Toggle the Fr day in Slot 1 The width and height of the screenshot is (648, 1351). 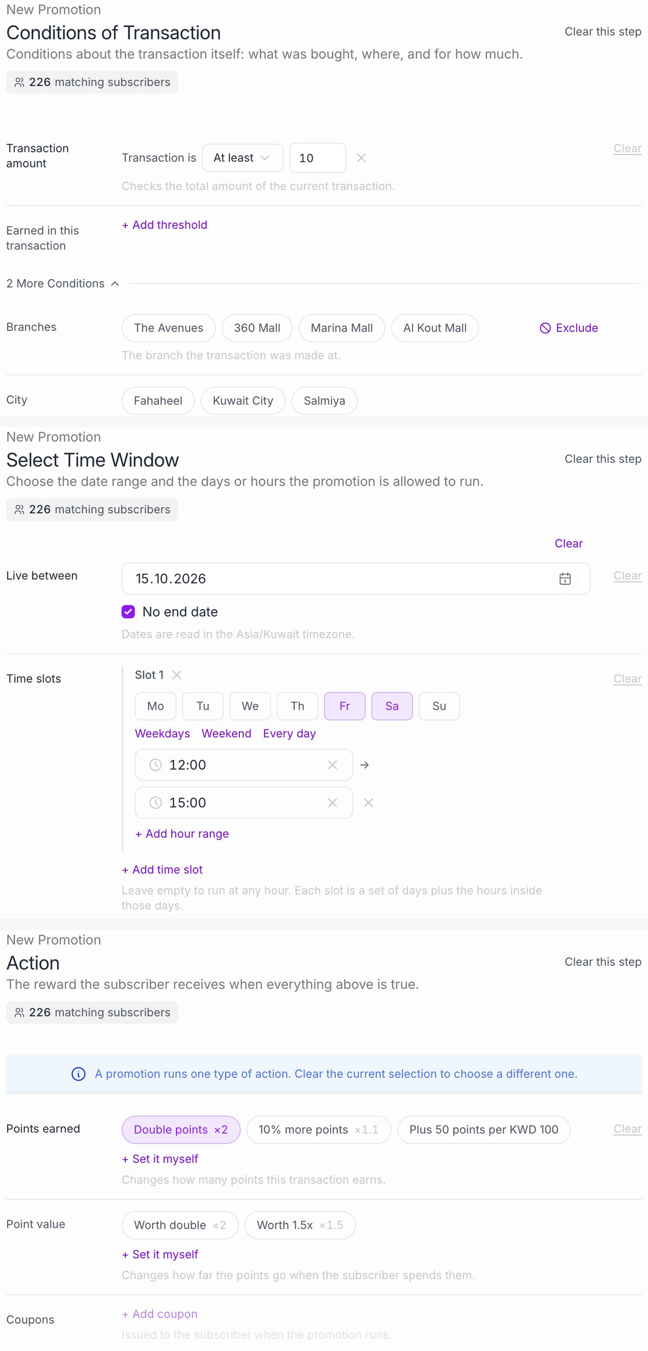pyautogui.click(x=345, y=706)
